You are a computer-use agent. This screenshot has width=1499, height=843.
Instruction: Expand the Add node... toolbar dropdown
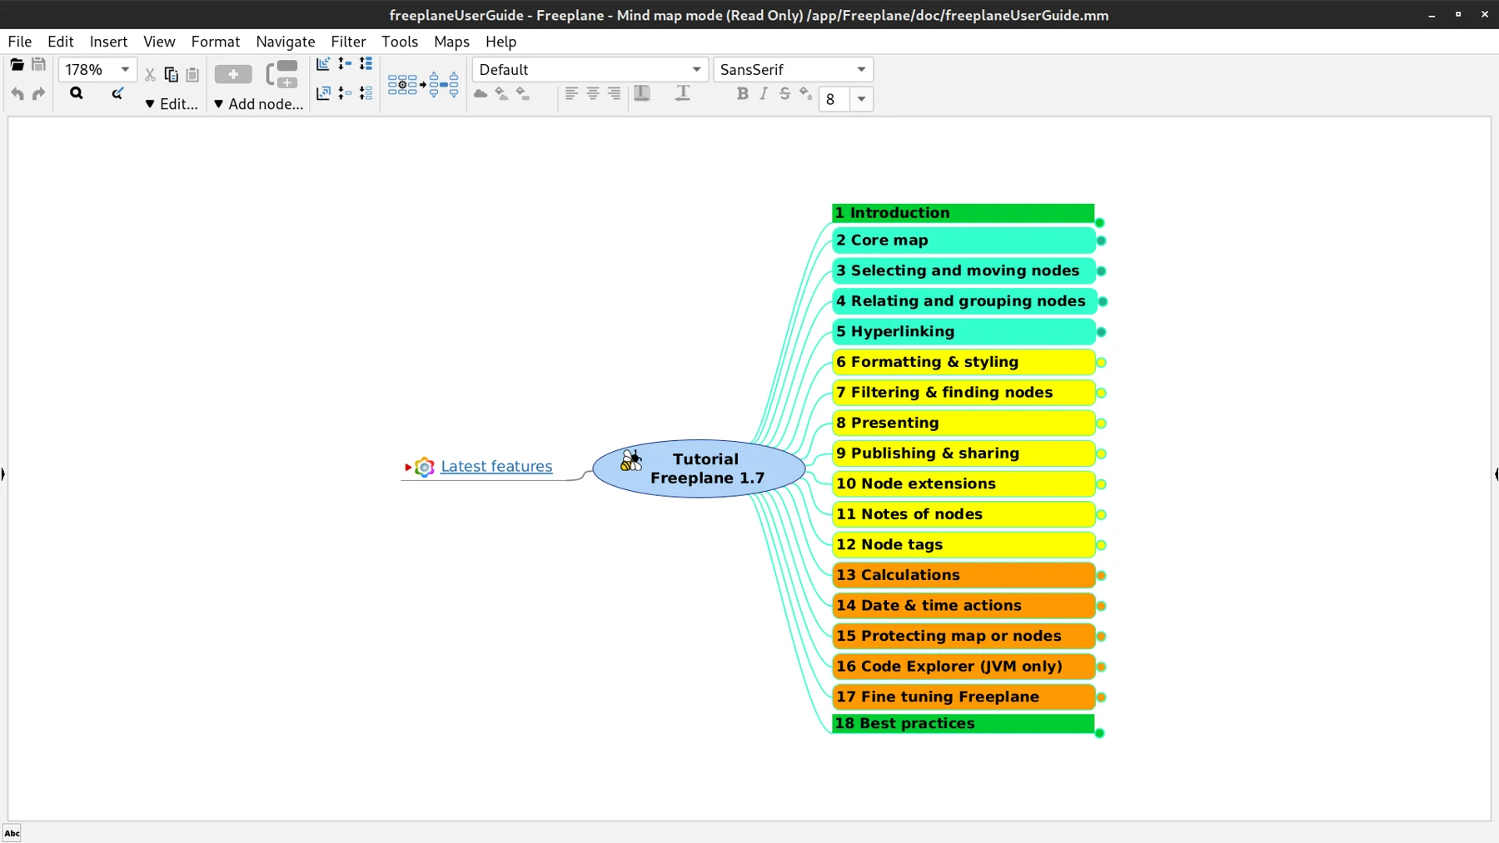[x=258, y=104]
